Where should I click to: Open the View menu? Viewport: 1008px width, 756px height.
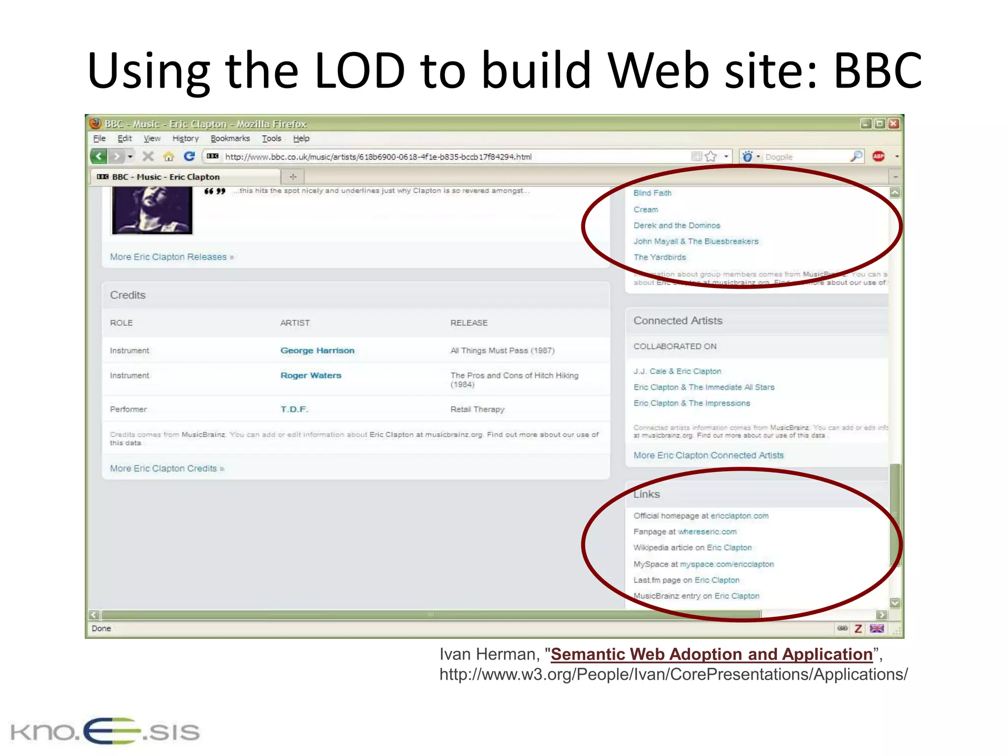(x=152, y=138)
